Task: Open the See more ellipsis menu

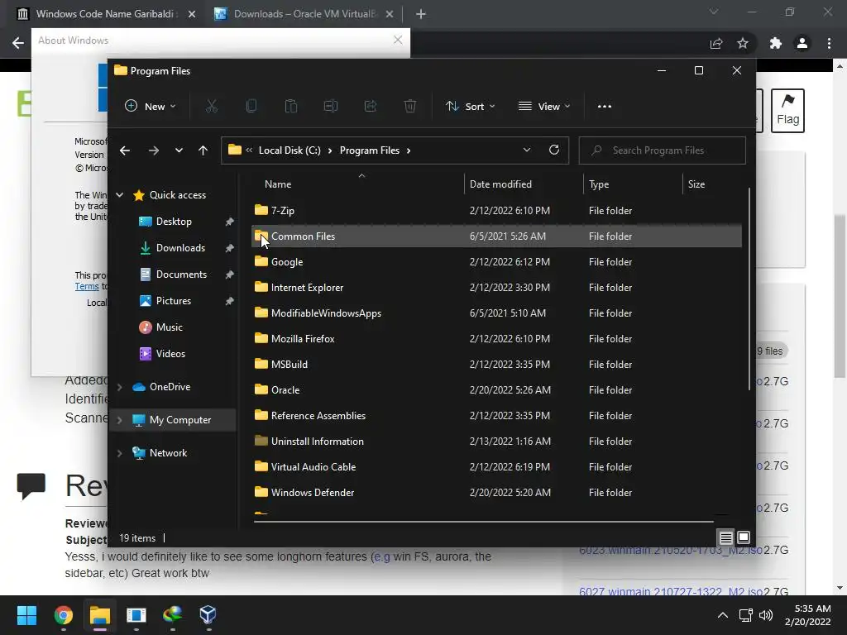Action: pyautogui.click(x=605, y=107)
